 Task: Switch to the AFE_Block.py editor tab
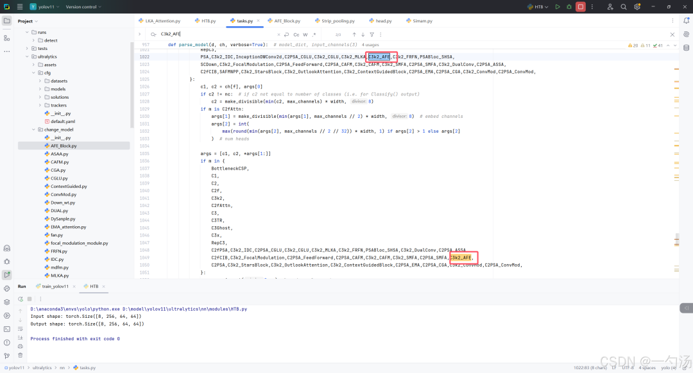(x=286, y=21)
